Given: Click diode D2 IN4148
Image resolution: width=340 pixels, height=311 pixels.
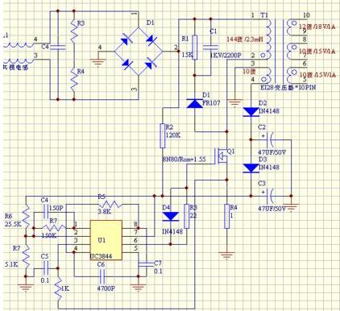Looking at the screenshot, I should [x=251, y=112].
